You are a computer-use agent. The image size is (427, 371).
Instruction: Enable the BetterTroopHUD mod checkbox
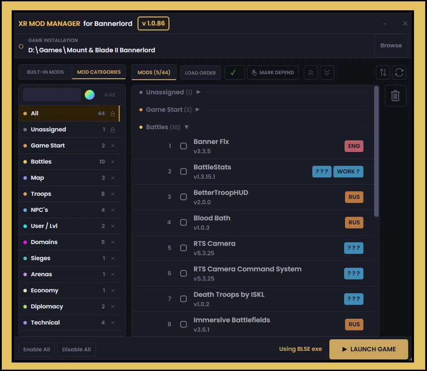pyautogui.click(x=184, y=197)
